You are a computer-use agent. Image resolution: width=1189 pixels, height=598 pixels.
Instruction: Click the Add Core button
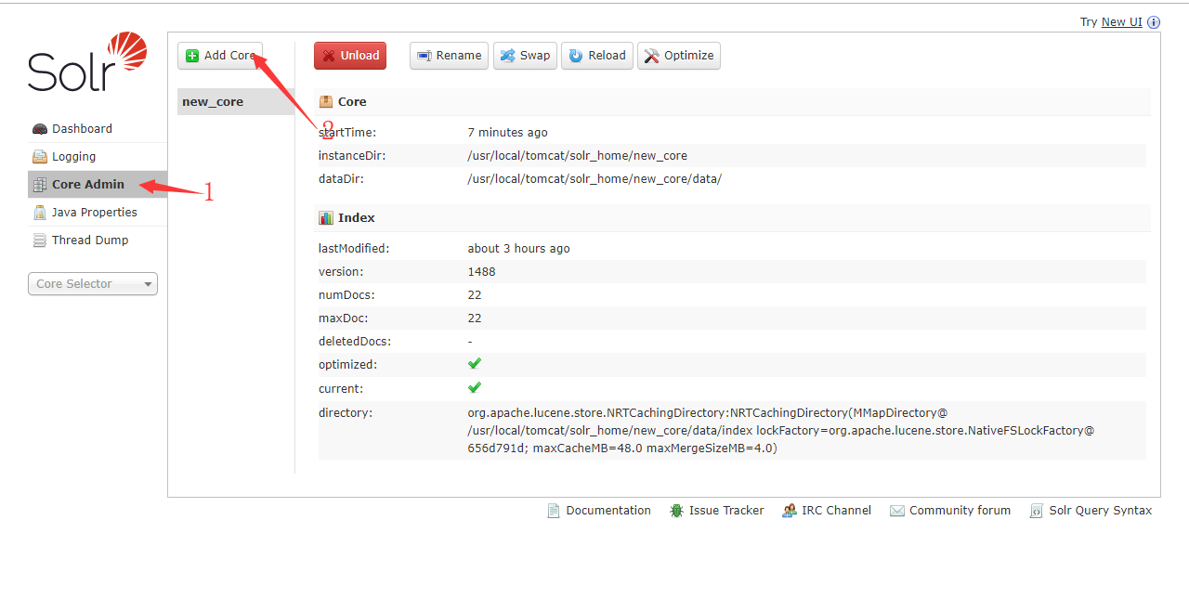(220, 56)
